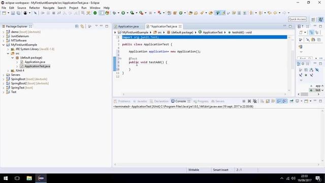325x183 pixels.
Task: Click the Save All toolbar icon
Action: [x=18, y=13]
